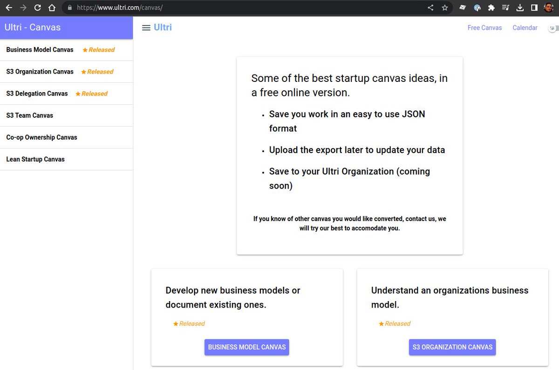
Task: Click the 'If you know of other canvas' note
Action: pos(350,223)
